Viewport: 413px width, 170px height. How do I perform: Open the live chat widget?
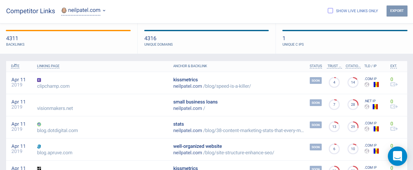[x=398, y=156]
